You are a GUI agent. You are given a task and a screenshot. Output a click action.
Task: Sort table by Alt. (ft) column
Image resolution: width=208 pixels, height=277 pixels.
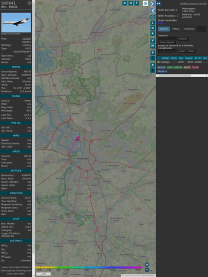pyautogui.click(x=198, y=58)
